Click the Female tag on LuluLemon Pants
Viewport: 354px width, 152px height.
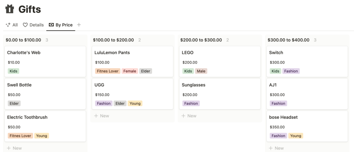click(x=130, y=71)
